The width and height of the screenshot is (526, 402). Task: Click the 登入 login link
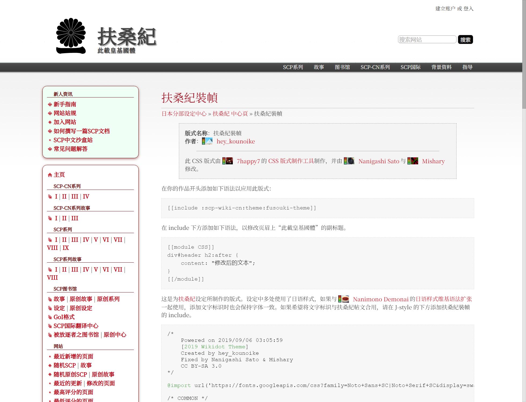[x=468, y=9]
